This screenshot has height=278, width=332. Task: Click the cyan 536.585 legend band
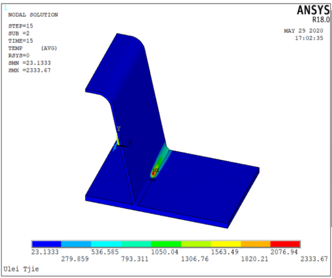[106, 244]
